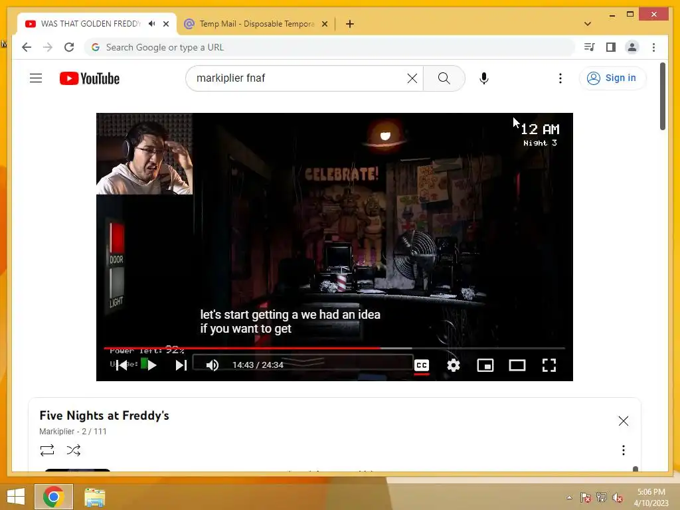Mute the video player volume
This screenshot has height=510, width=680.
tap(212, 365)
